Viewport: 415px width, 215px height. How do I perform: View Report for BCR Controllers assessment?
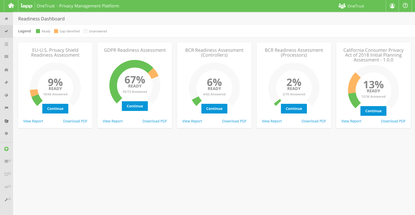[x=192, y=121]
